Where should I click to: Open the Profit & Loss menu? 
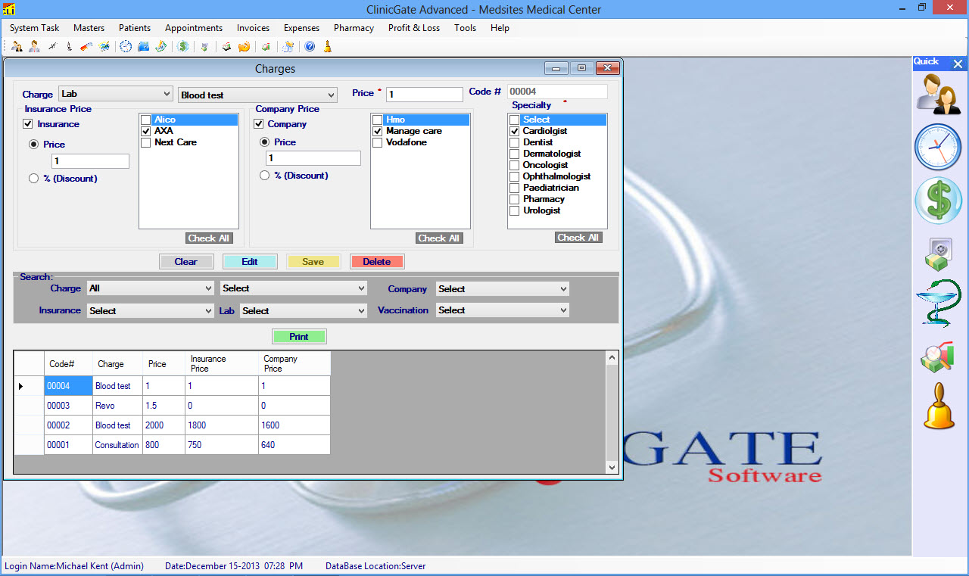point(413,28)
